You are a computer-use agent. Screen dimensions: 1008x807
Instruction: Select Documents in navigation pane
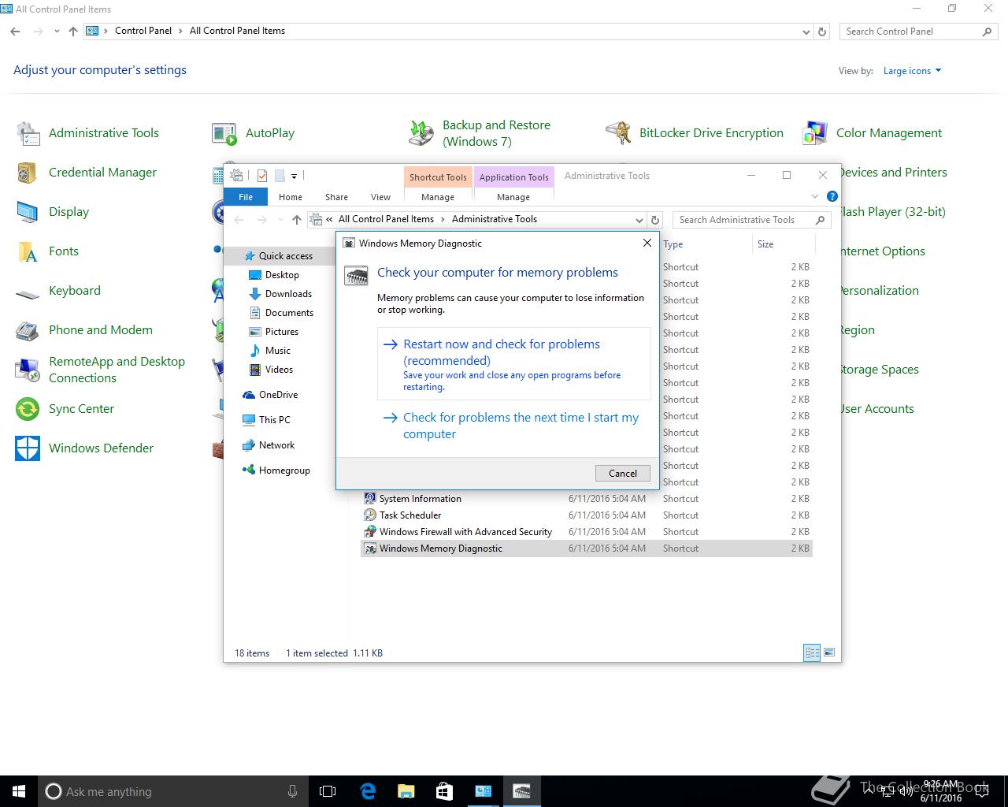(289, 313)
